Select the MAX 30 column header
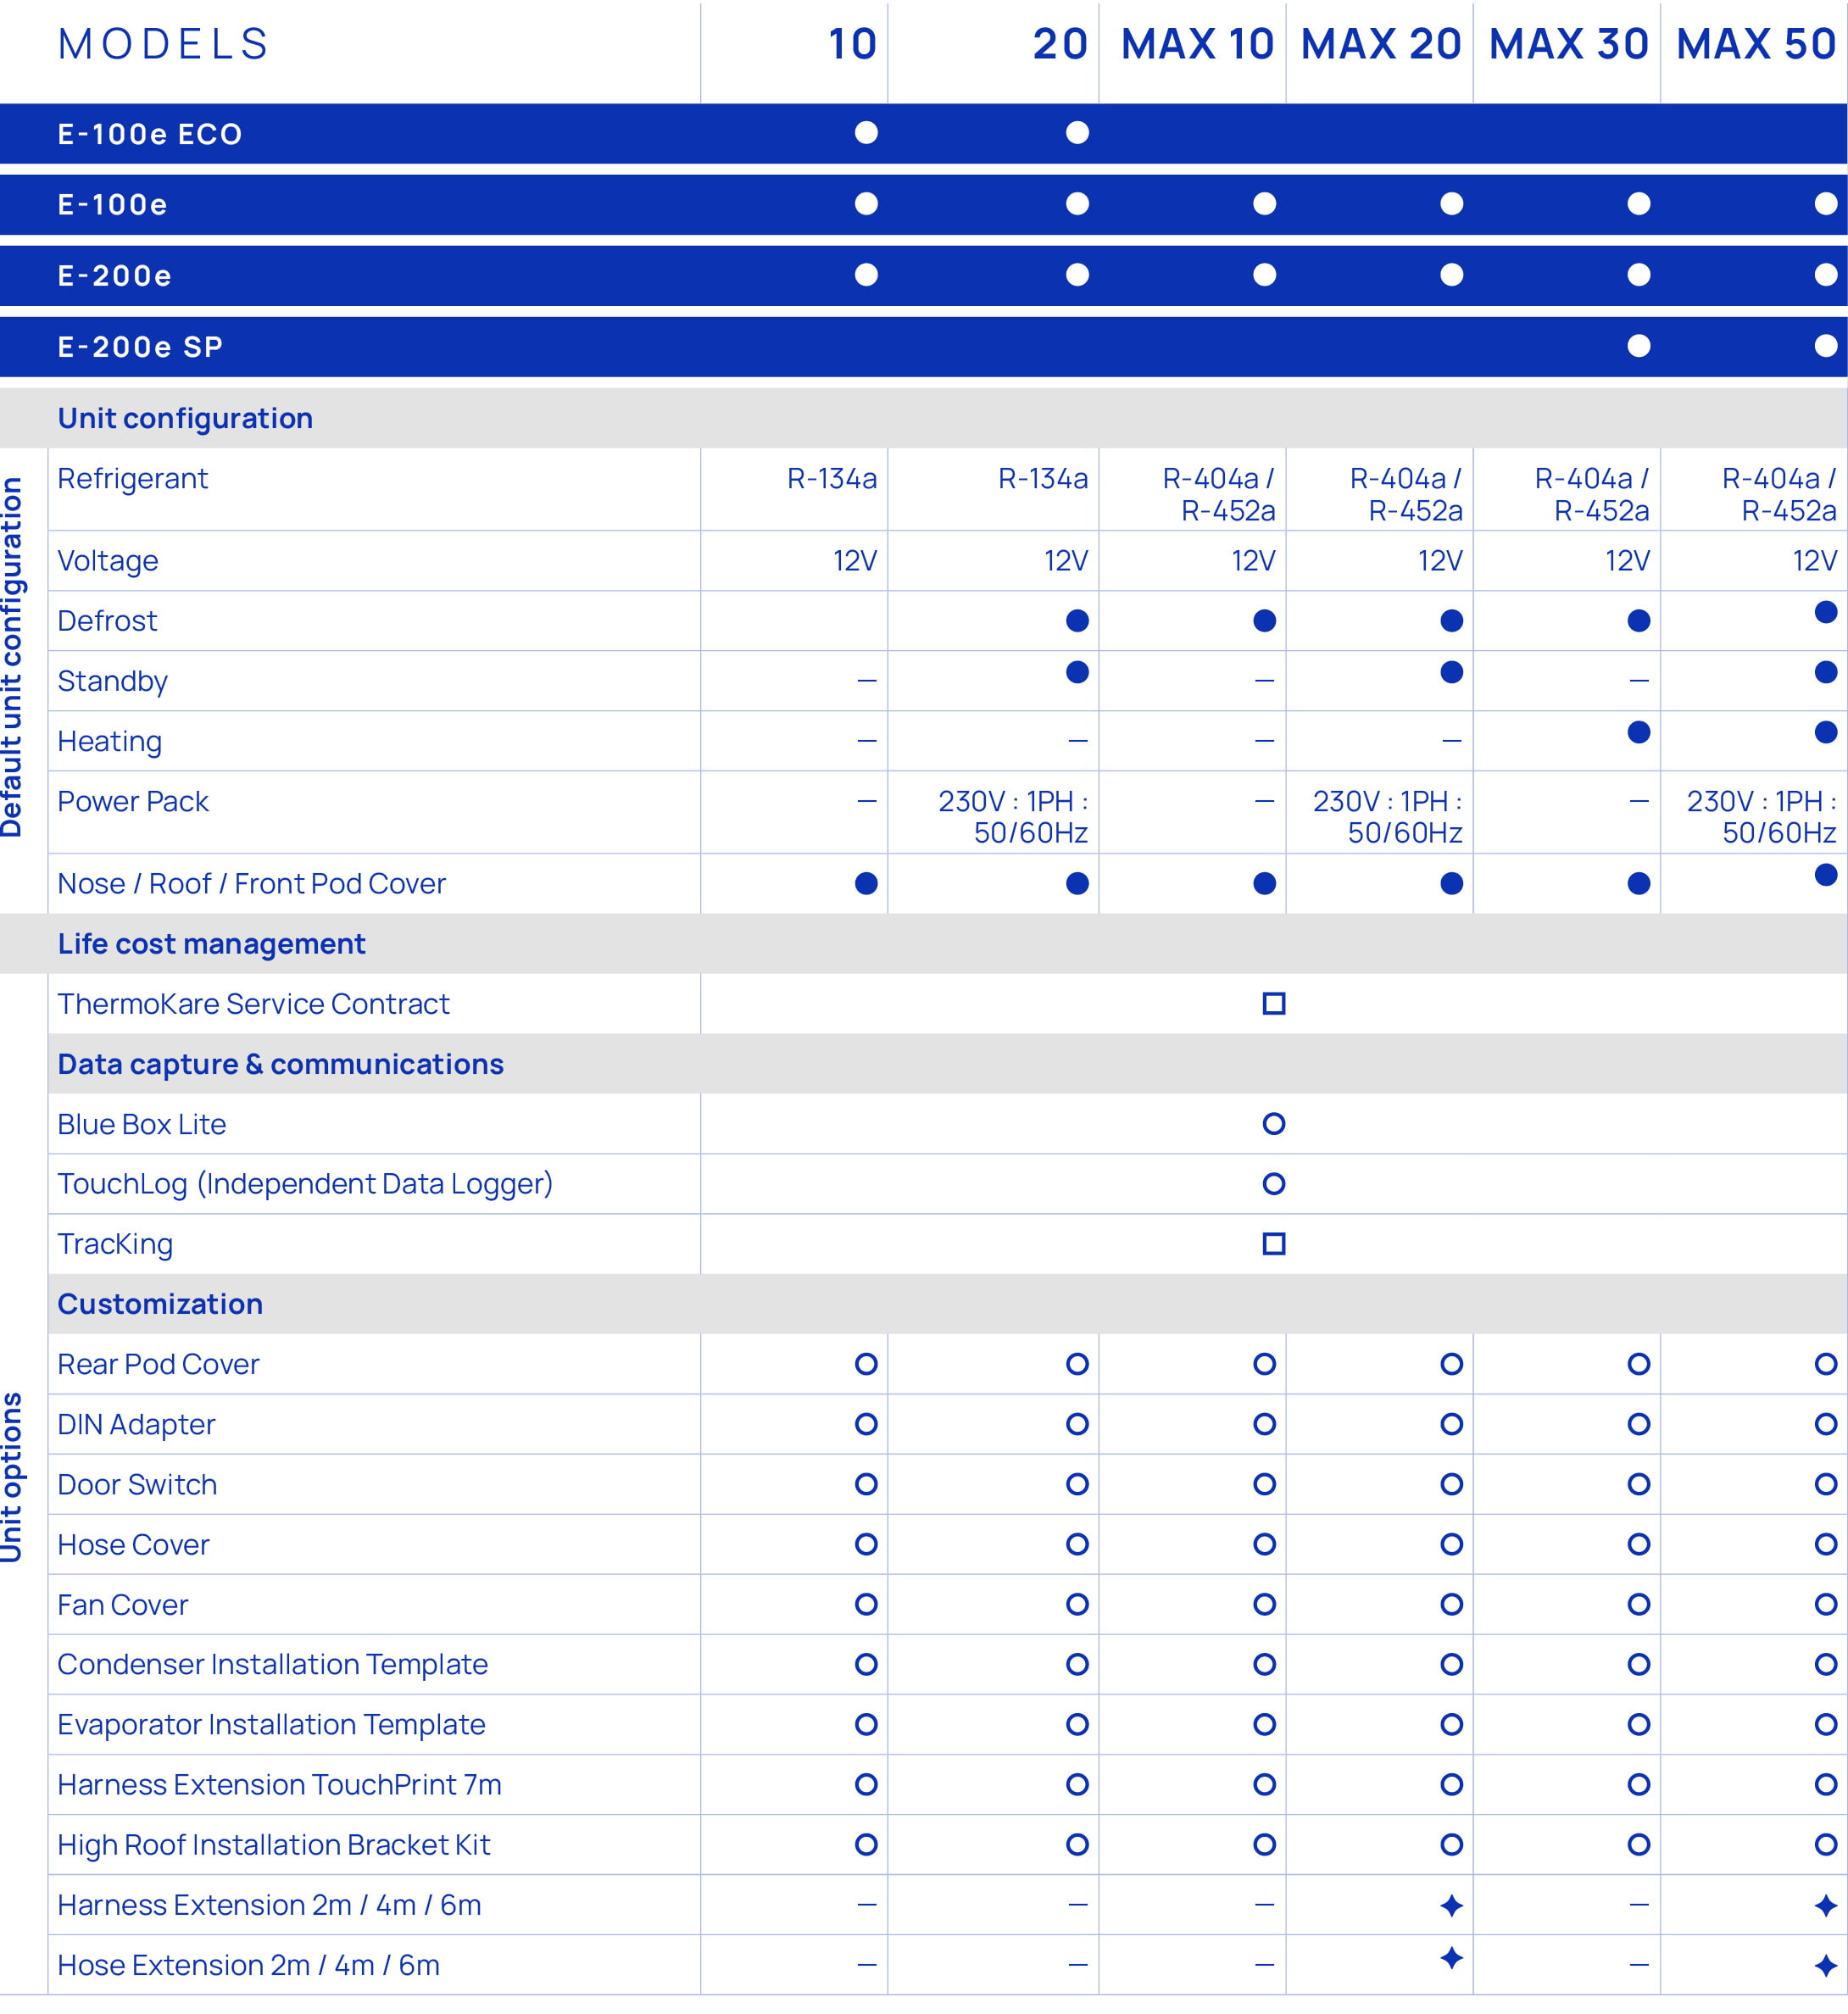The height and width of the screenshot is (2014, 1848). pos(1568,44)
